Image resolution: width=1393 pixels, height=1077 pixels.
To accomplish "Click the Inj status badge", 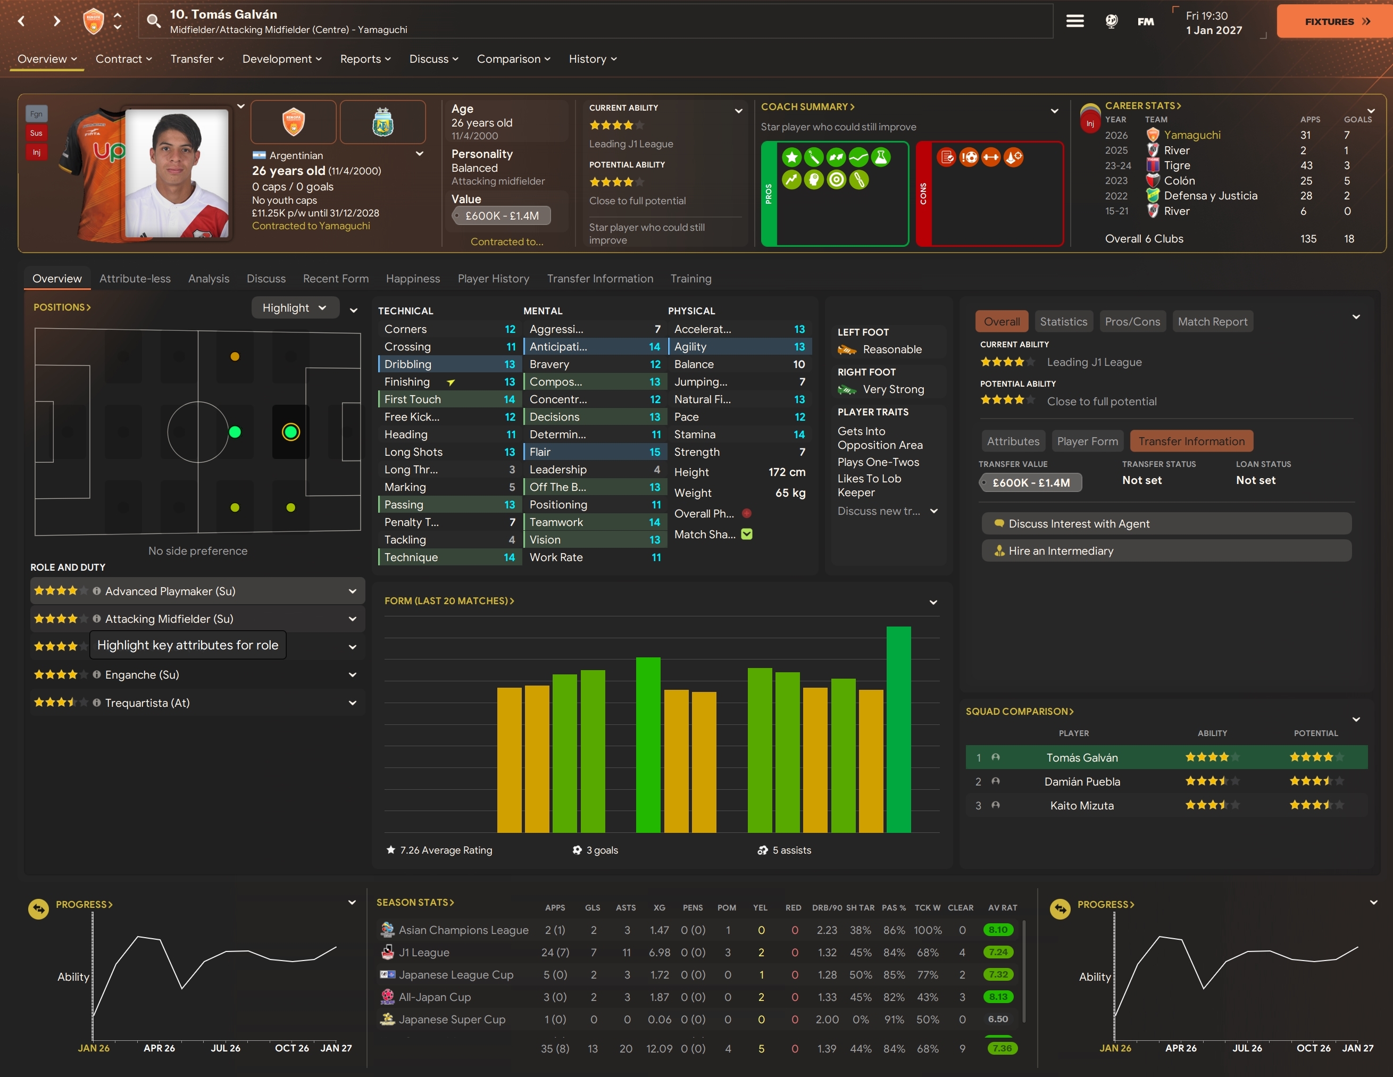I will [x=36, y=153].
